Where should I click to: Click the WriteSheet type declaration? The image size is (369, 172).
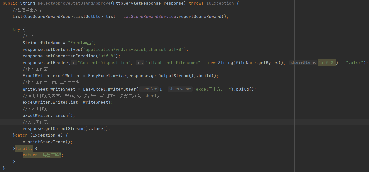[x=35, y=89]
